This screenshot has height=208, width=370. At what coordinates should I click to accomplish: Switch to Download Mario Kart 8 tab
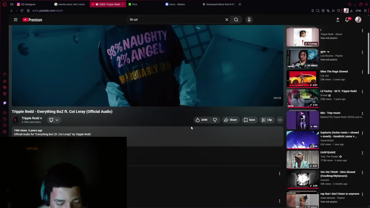219,4
